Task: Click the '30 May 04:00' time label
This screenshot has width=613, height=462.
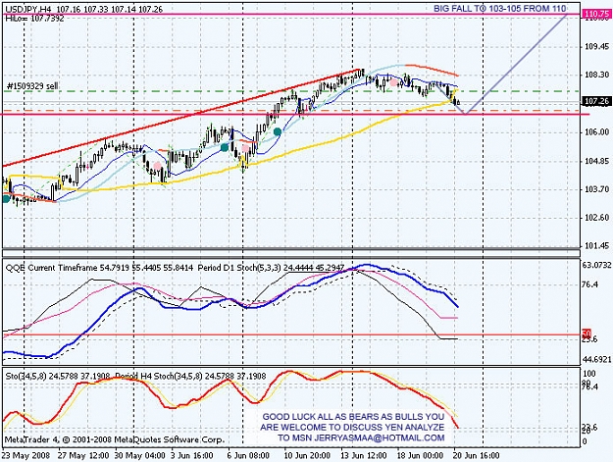Action: tap(139, 456)
